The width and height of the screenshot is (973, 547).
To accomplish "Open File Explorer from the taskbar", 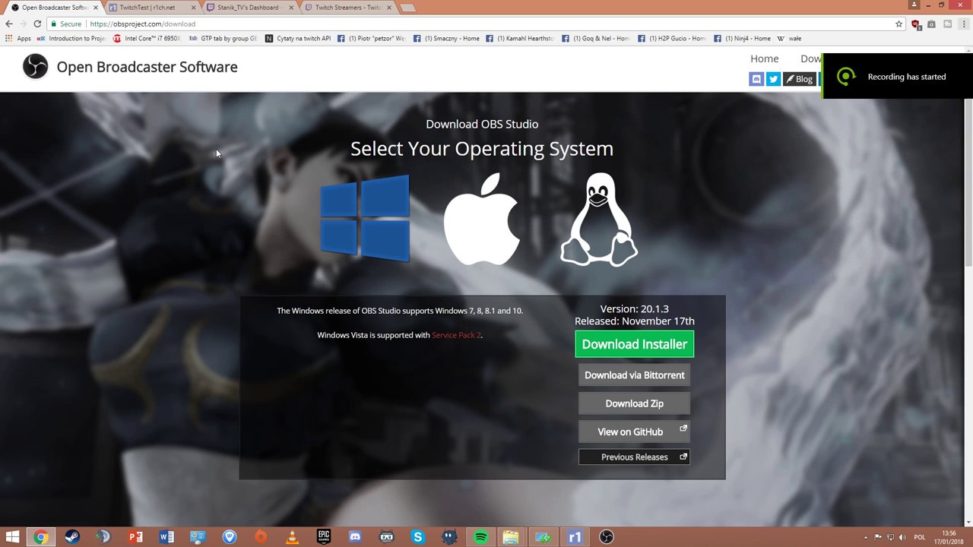I will [512, 537].
